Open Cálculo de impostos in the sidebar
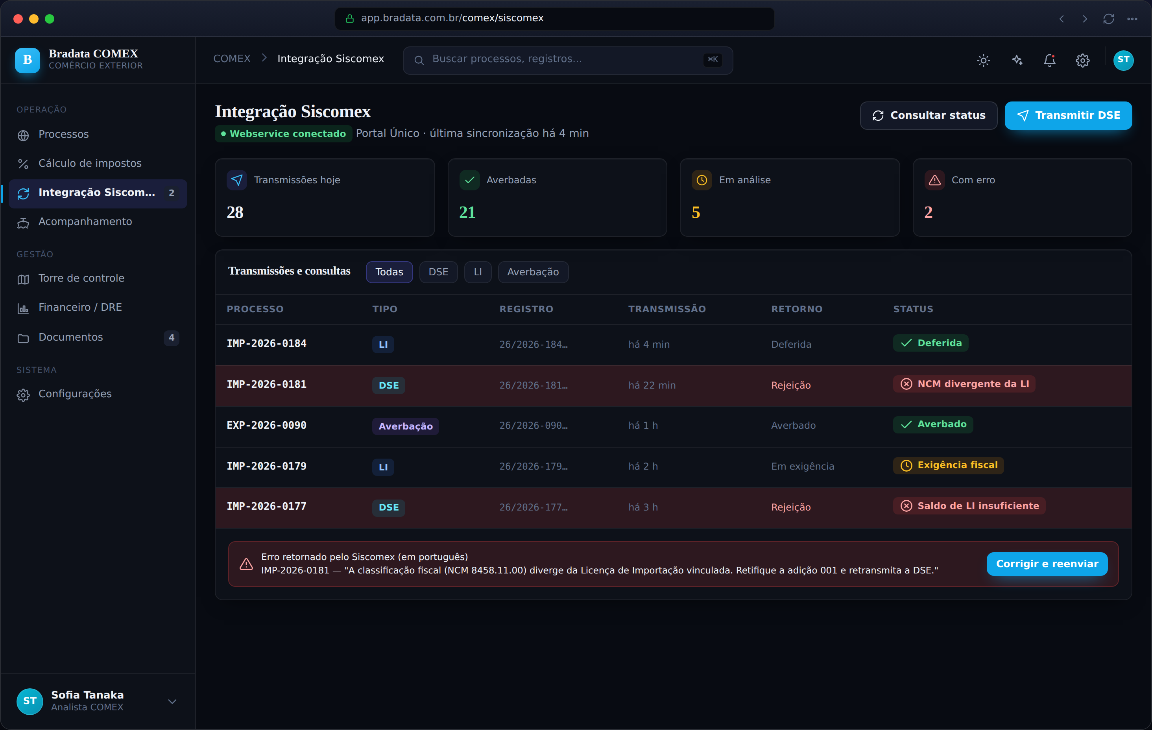1152x730 pixels. pos(98,164)
